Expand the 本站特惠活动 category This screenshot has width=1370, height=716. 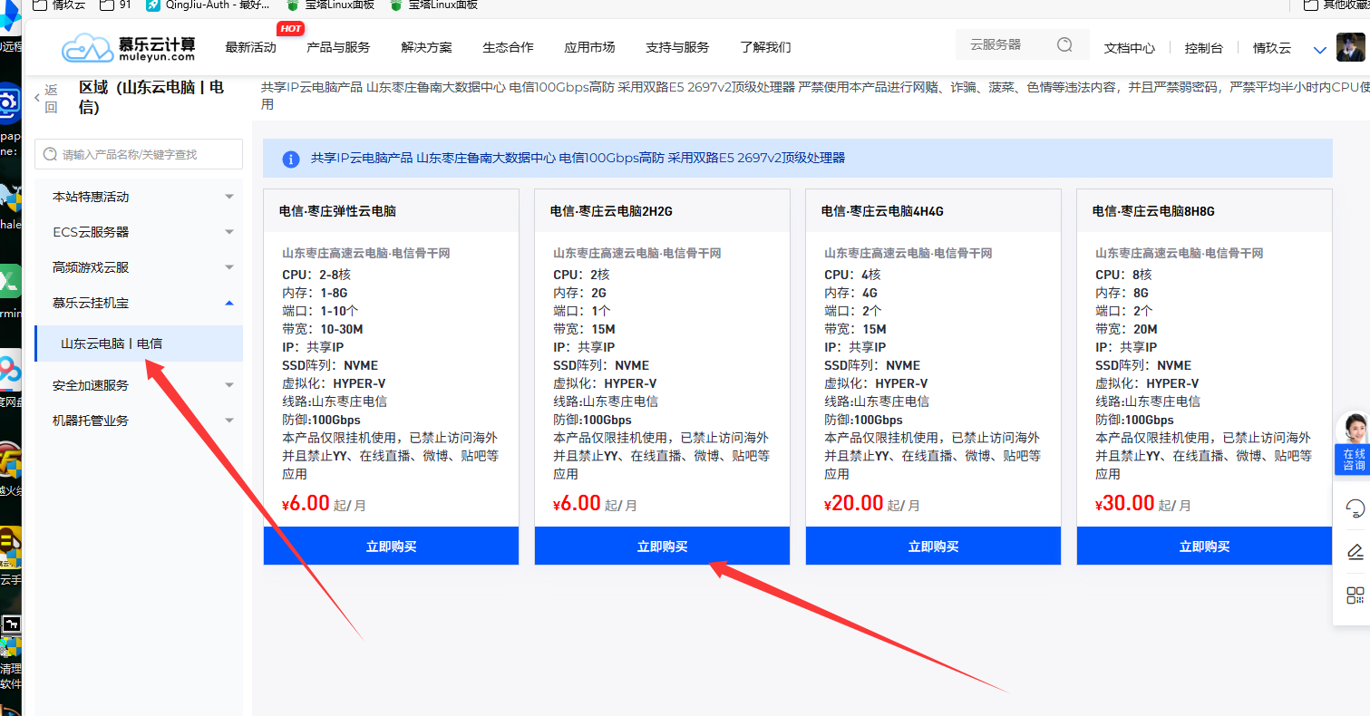click(142, 197)
